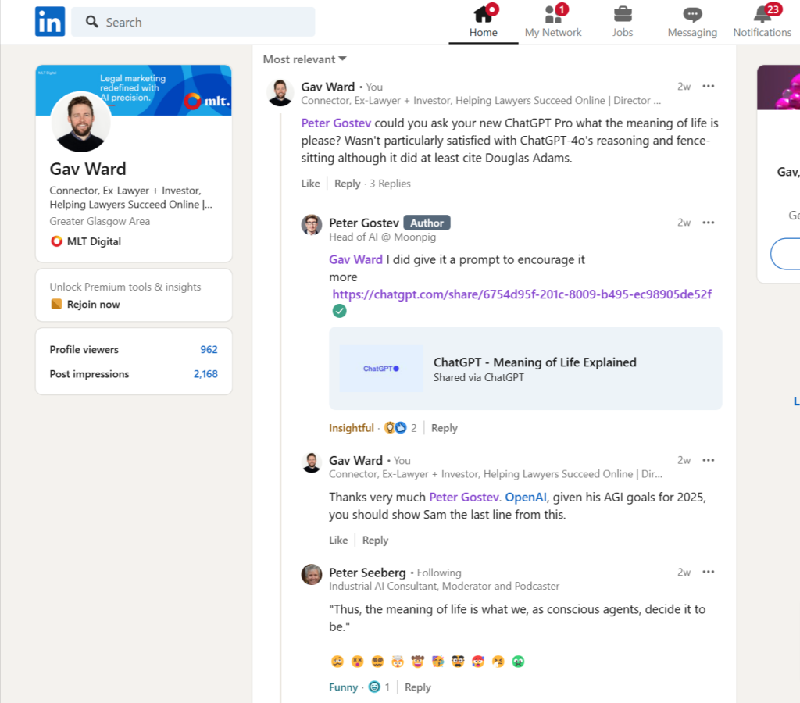Click the green verified checkmark after the link
The height and width of the screenshot is (703, 800).
339,311
